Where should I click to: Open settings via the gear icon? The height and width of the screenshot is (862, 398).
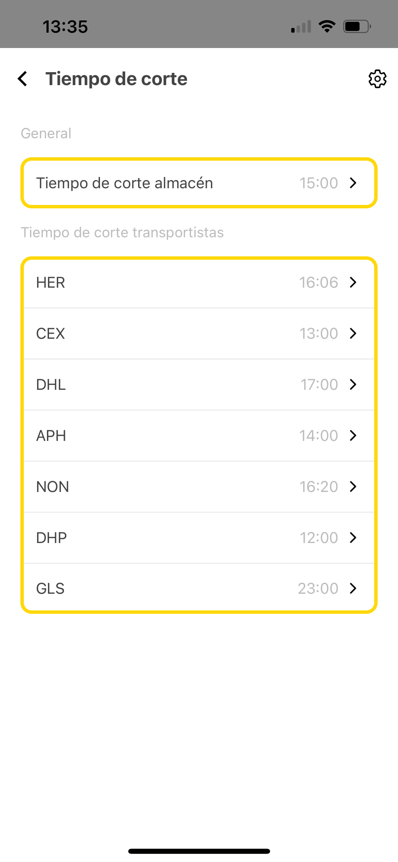pyautogui.click(x=377, y=79)
